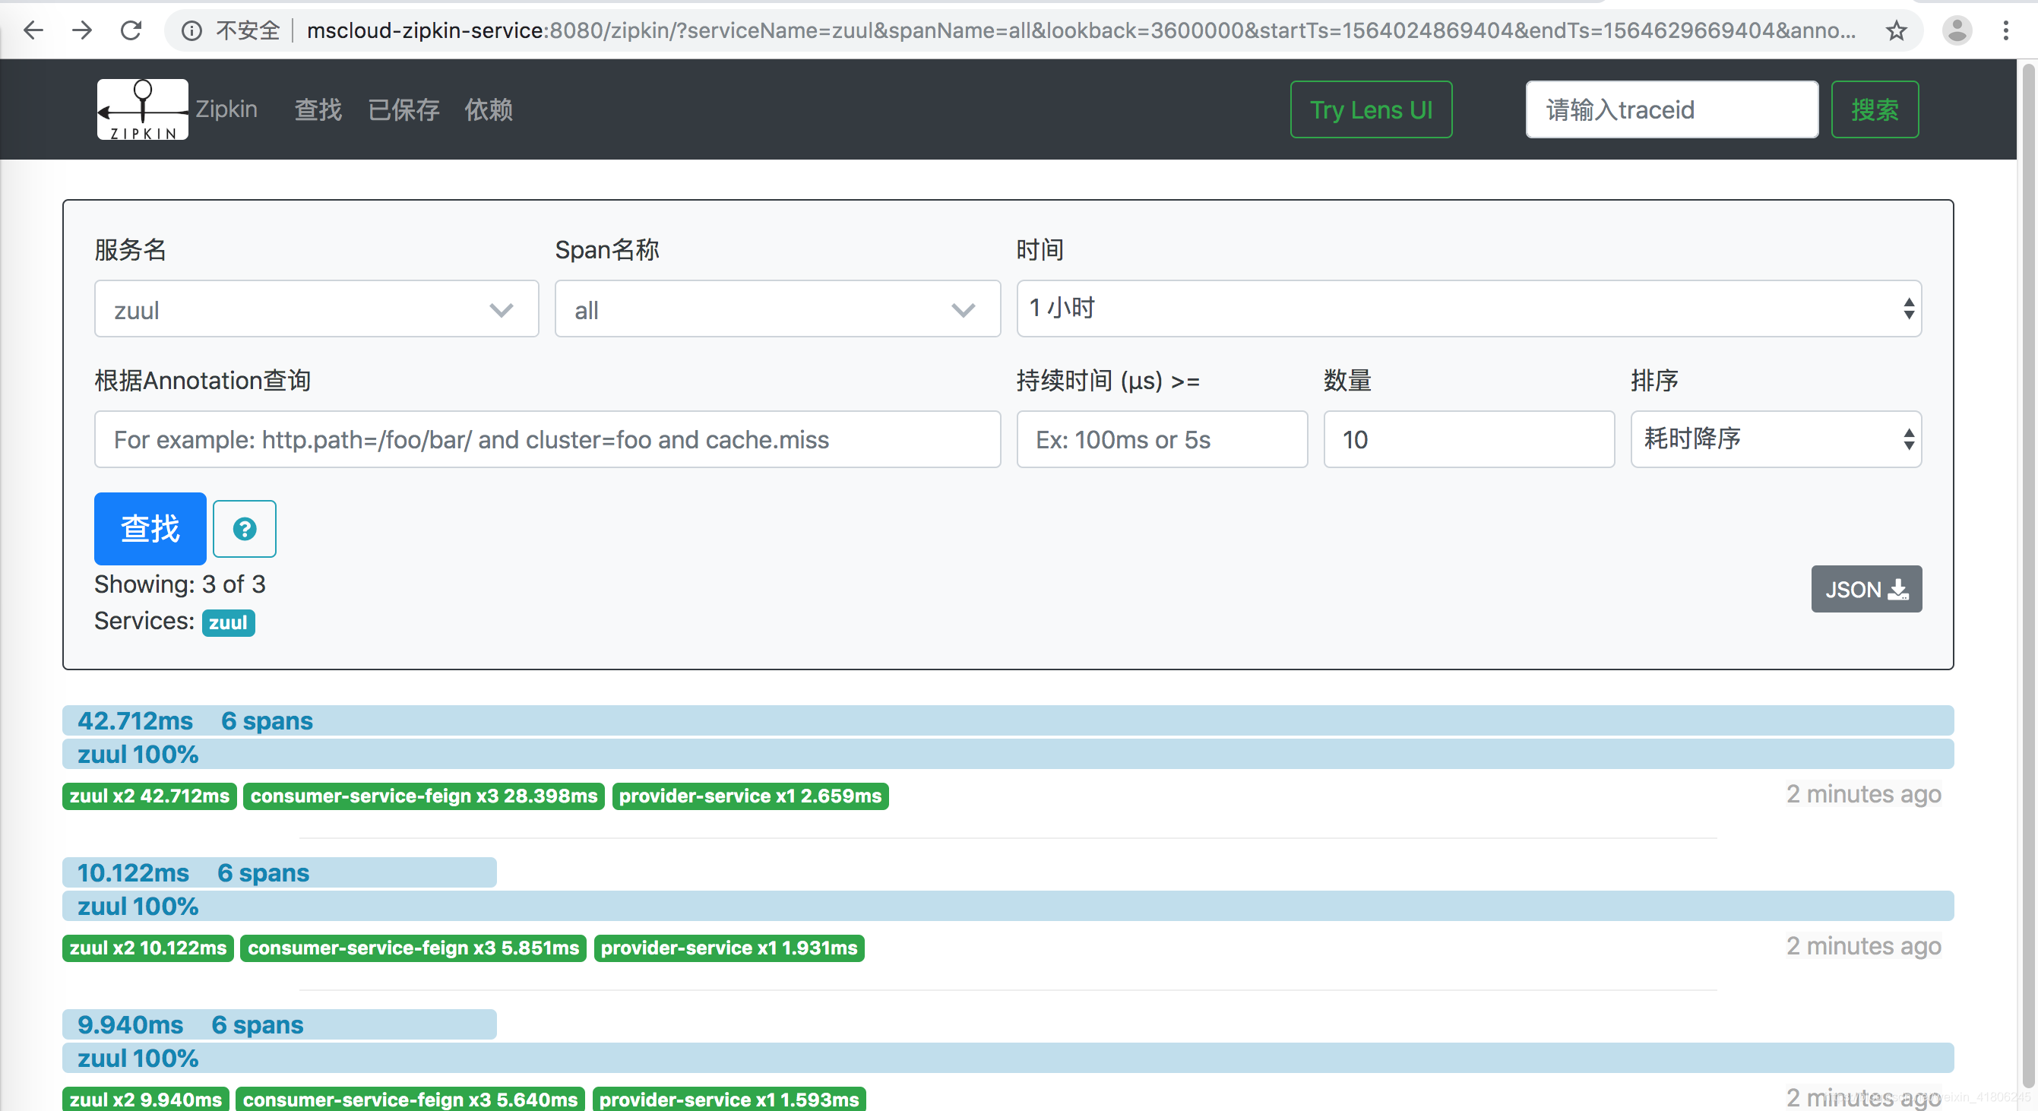Open the 时间 dropdown showing 1 小时
This screenshot has width=2038, height=1111.
click(1468, 309)
